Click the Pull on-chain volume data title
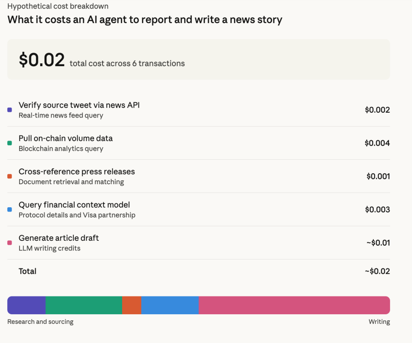 tap(66, 138)
